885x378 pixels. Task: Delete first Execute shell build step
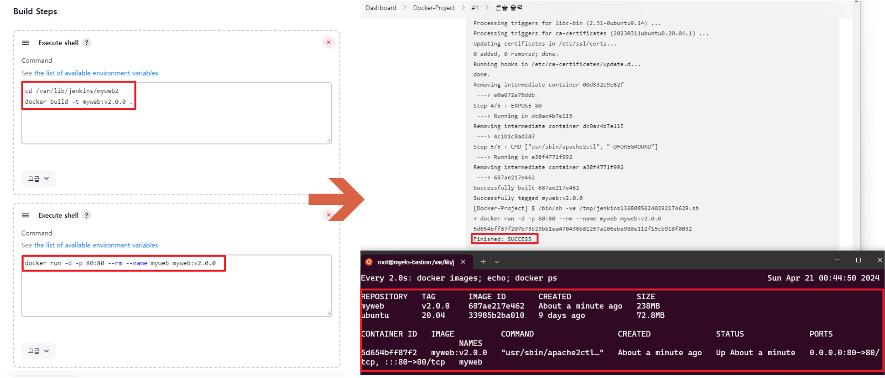328,42
